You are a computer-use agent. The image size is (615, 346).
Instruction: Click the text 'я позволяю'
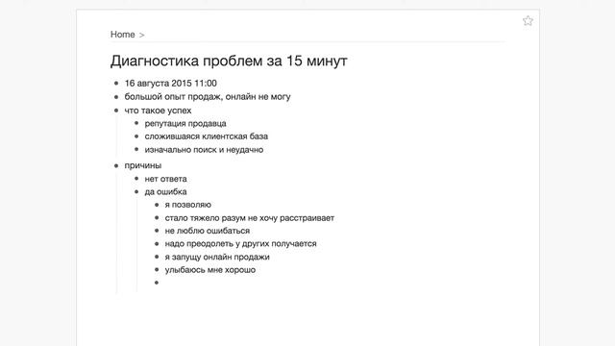click(188, 205)
